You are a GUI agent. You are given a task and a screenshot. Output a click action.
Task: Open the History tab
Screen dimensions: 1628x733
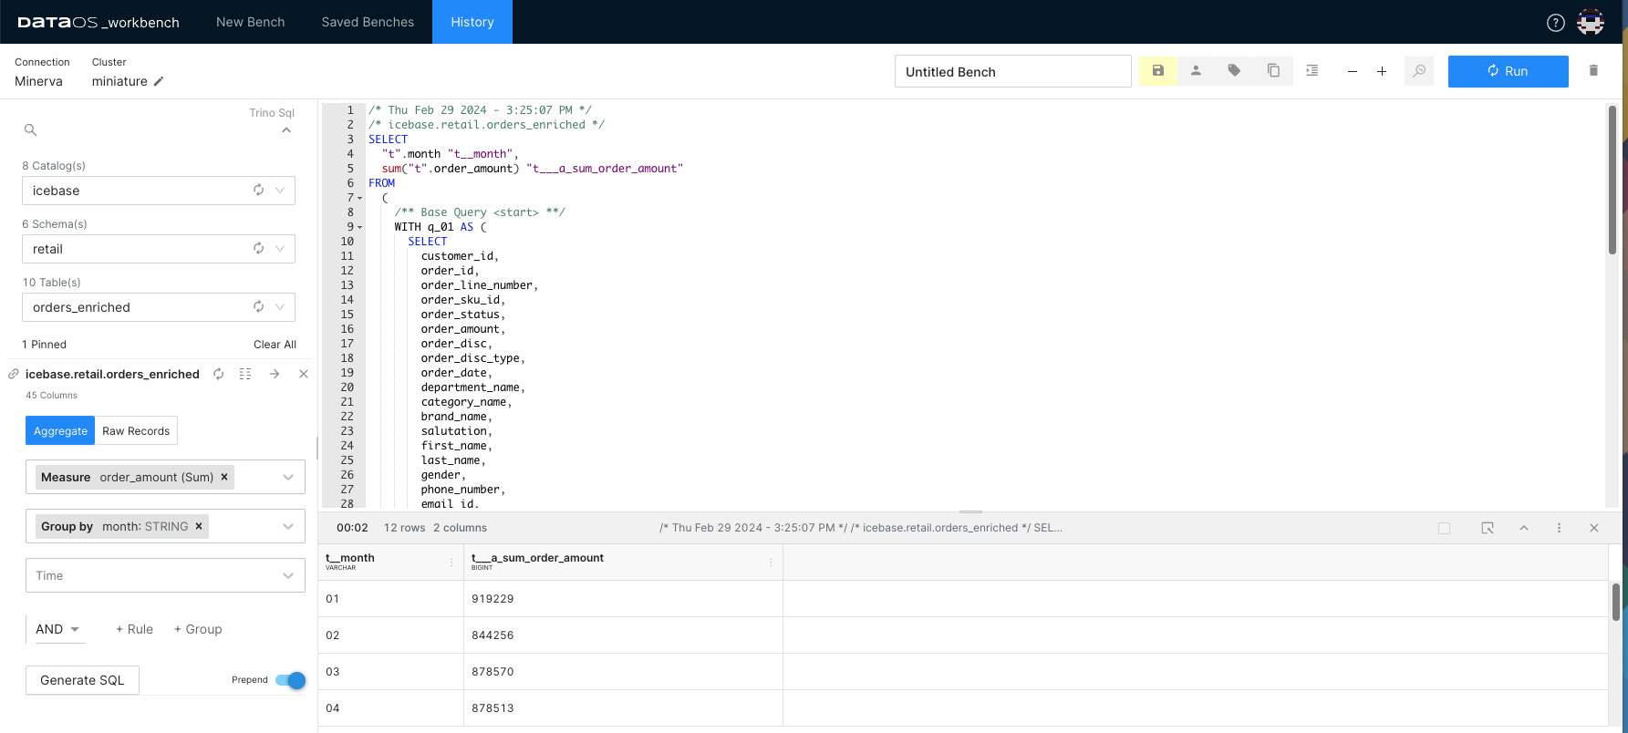[472, 22]
